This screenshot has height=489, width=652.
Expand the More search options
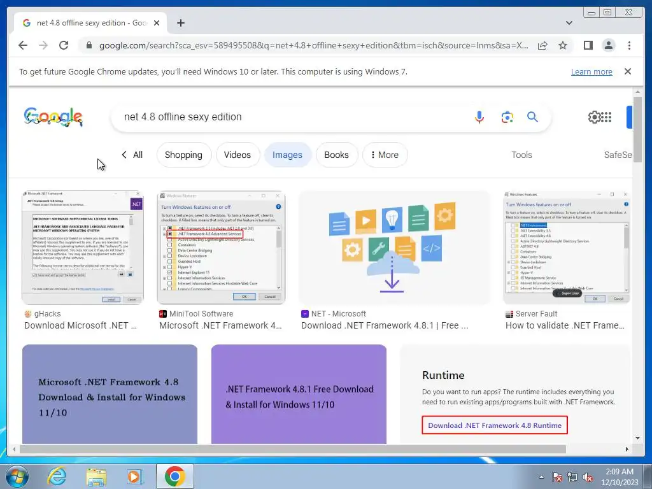click(x=385, y=155)
